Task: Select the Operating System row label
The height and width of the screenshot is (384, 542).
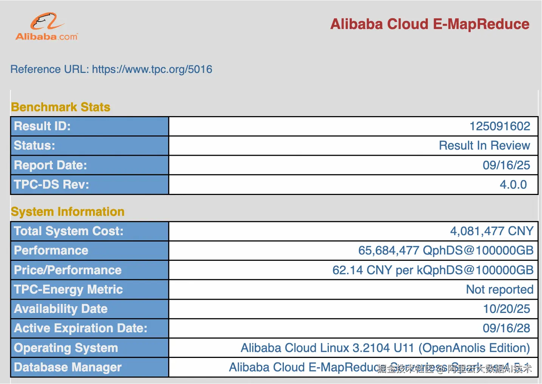Action: (x=66, y=348)
